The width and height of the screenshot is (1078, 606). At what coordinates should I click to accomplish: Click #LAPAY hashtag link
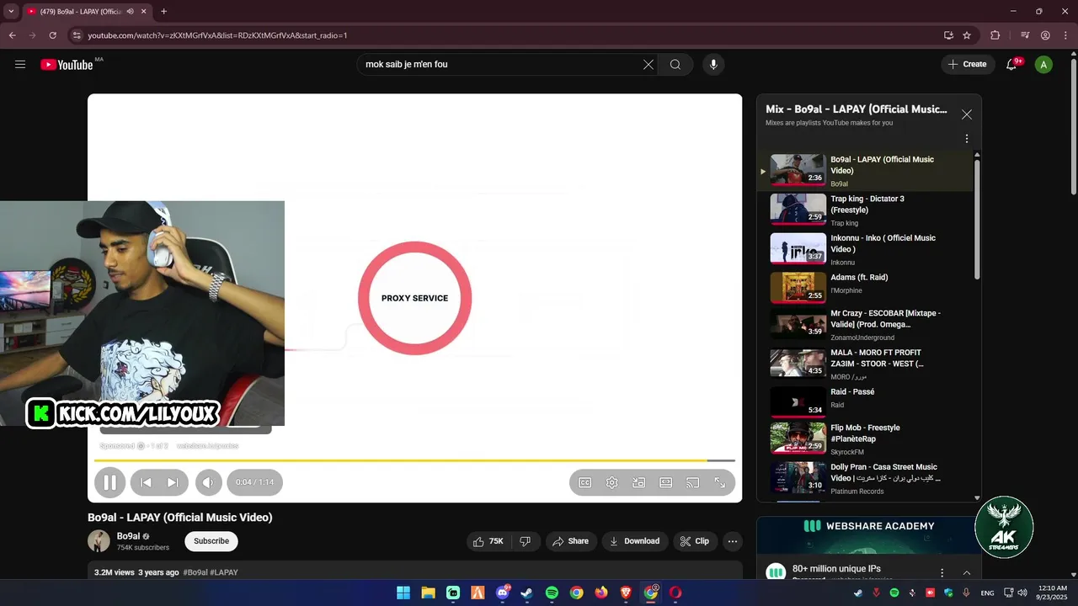click(224, 572)
